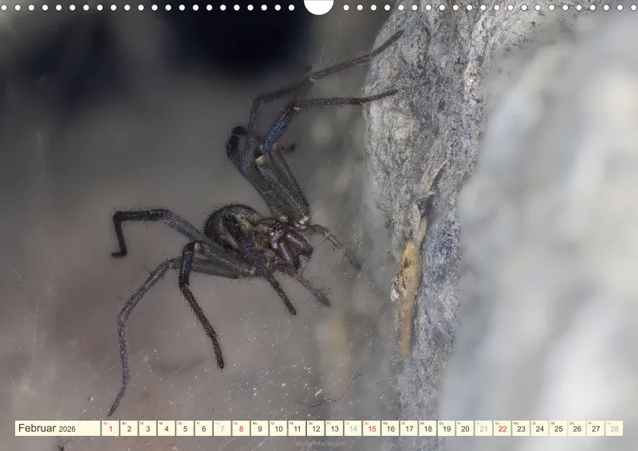Select red Sunday 8 in calendar
638x451 pixels.
tap(241, 428)
